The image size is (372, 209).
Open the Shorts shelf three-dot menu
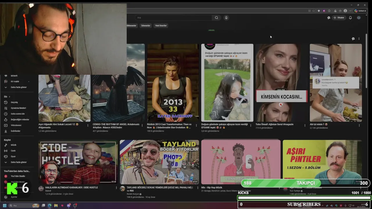359,39
